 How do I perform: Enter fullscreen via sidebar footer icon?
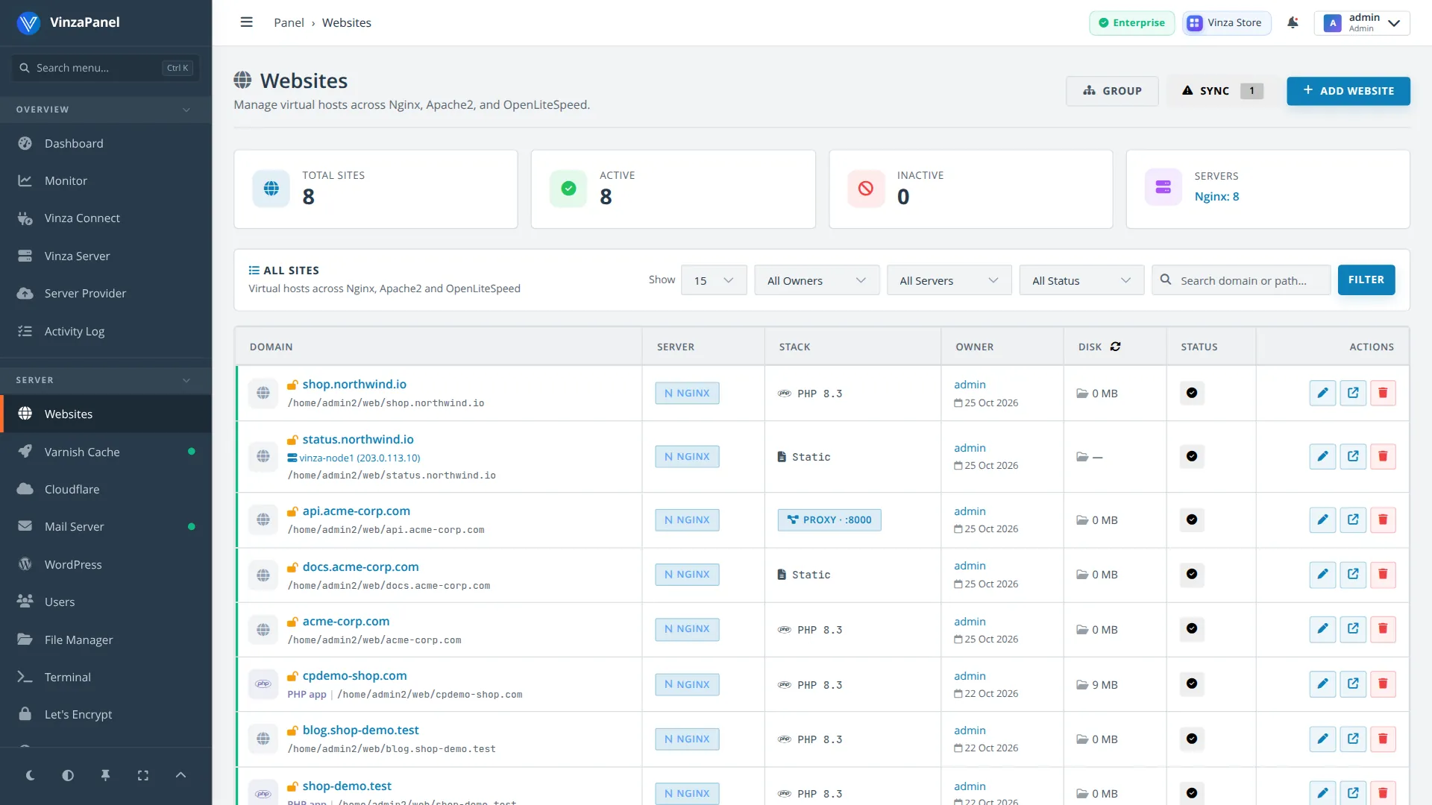pos(143,775)
